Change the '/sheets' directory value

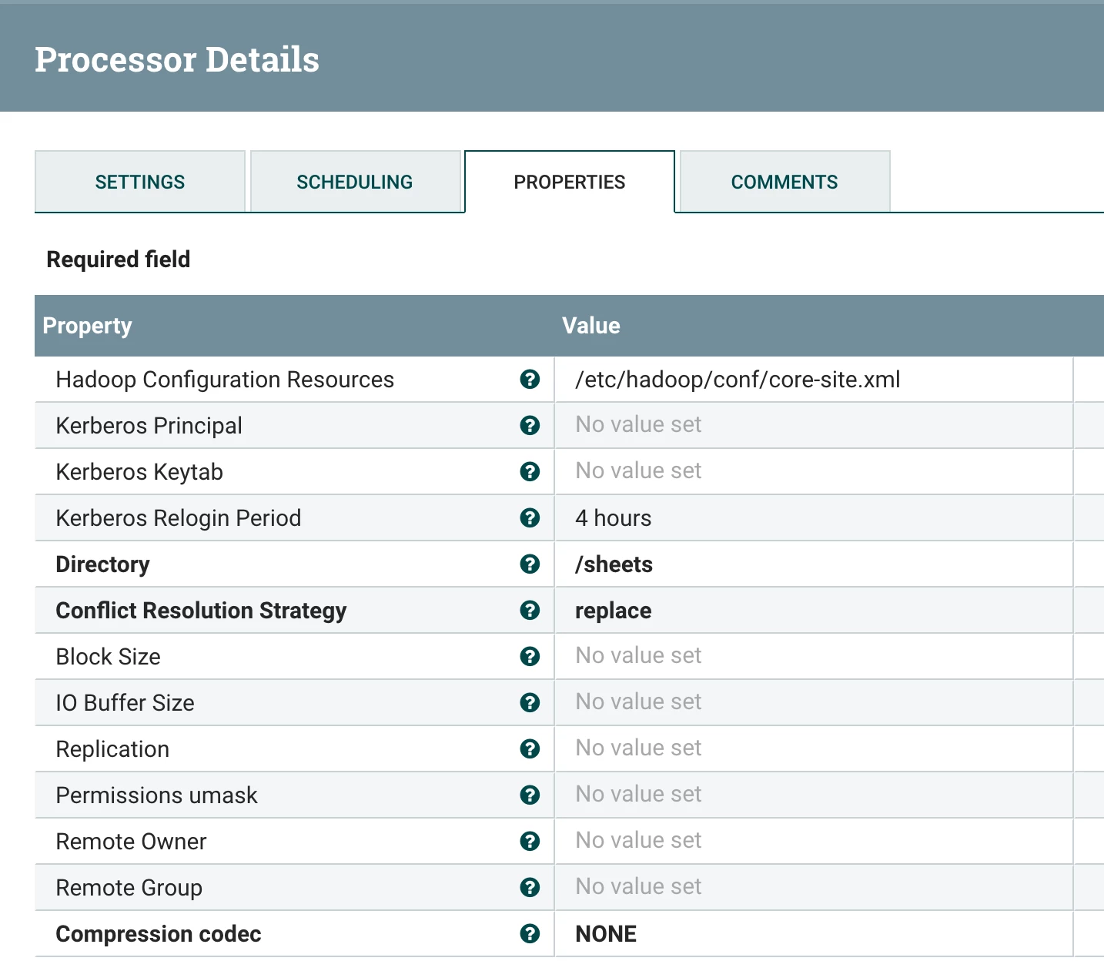coord(814,564)
